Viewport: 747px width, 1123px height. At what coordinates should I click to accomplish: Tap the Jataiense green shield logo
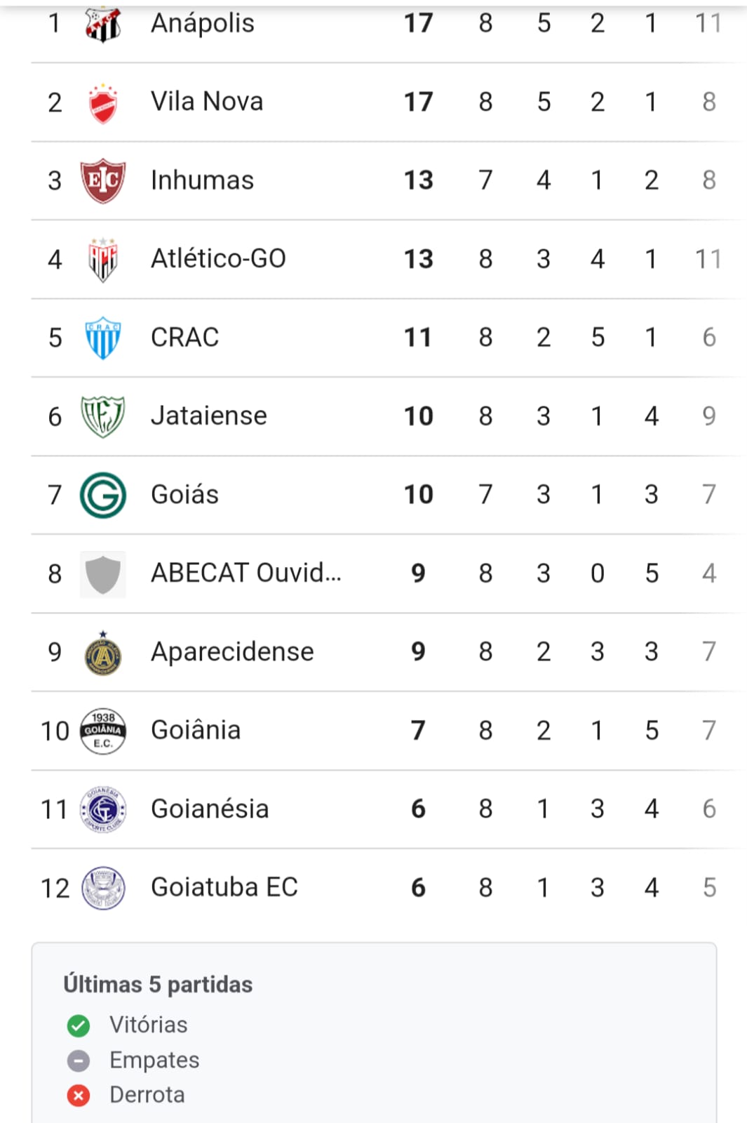pyautogui.click(x=103, y=416)
